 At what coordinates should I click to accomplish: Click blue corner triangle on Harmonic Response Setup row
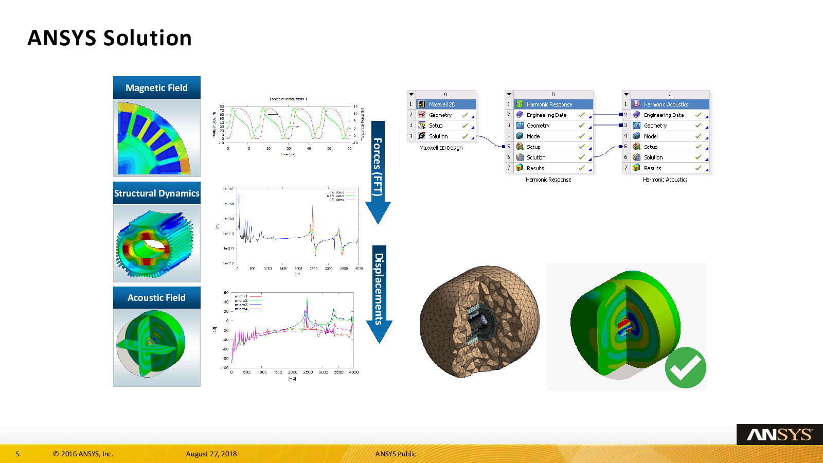590,149
